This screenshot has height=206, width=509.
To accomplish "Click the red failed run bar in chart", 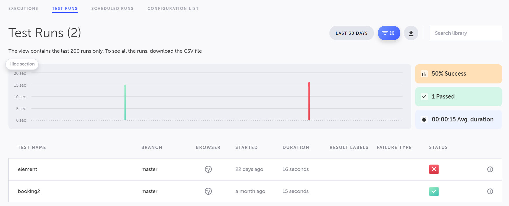I will coord(309,101).
